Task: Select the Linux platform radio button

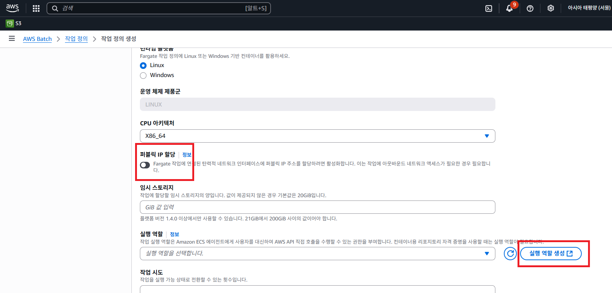Action: (x=143, y=66)
